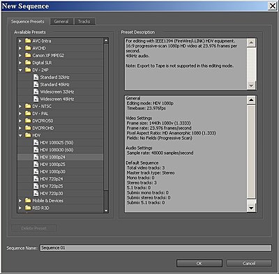This screenshot has width=279, height=274.
Task: Click the HDV 1080p24 preset icon
Action: point(36,157)
